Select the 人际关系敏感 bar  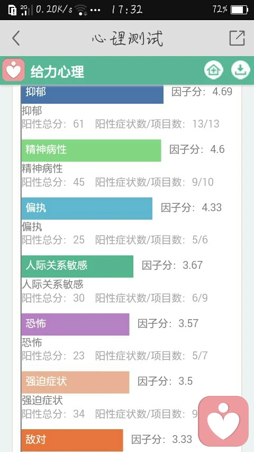(77, 266)
